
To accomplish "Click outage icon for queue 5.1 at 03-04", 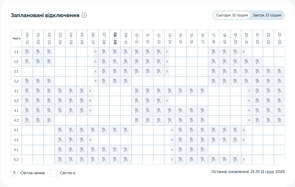I will [x=60, y=130].
